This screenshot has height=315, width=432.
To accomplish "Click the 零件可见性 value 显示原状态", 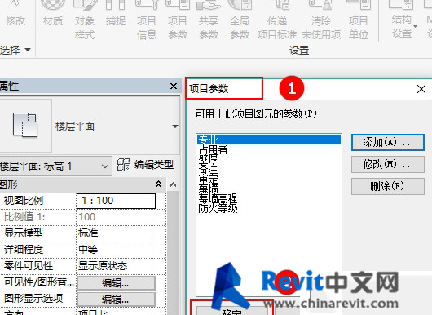I will [116, 266].
